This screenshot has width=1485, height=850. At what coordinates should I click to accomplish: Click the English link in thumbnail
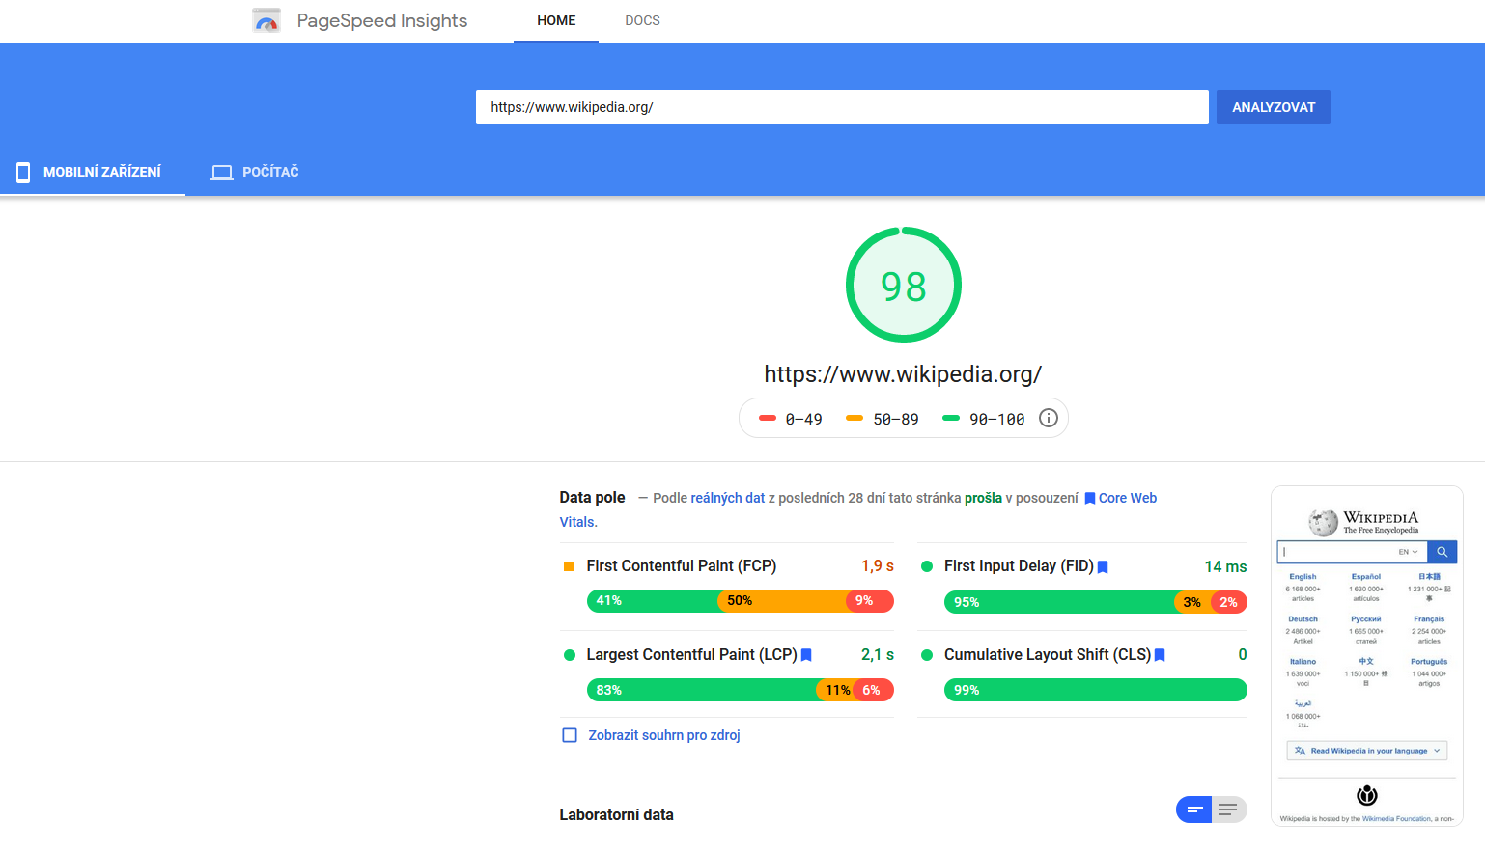(1303, 577)
